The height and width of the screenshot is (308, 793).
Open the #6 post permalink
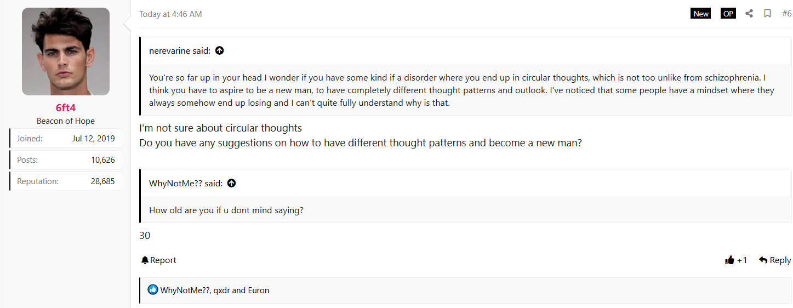pyautogui.click(x=786, y=14)
